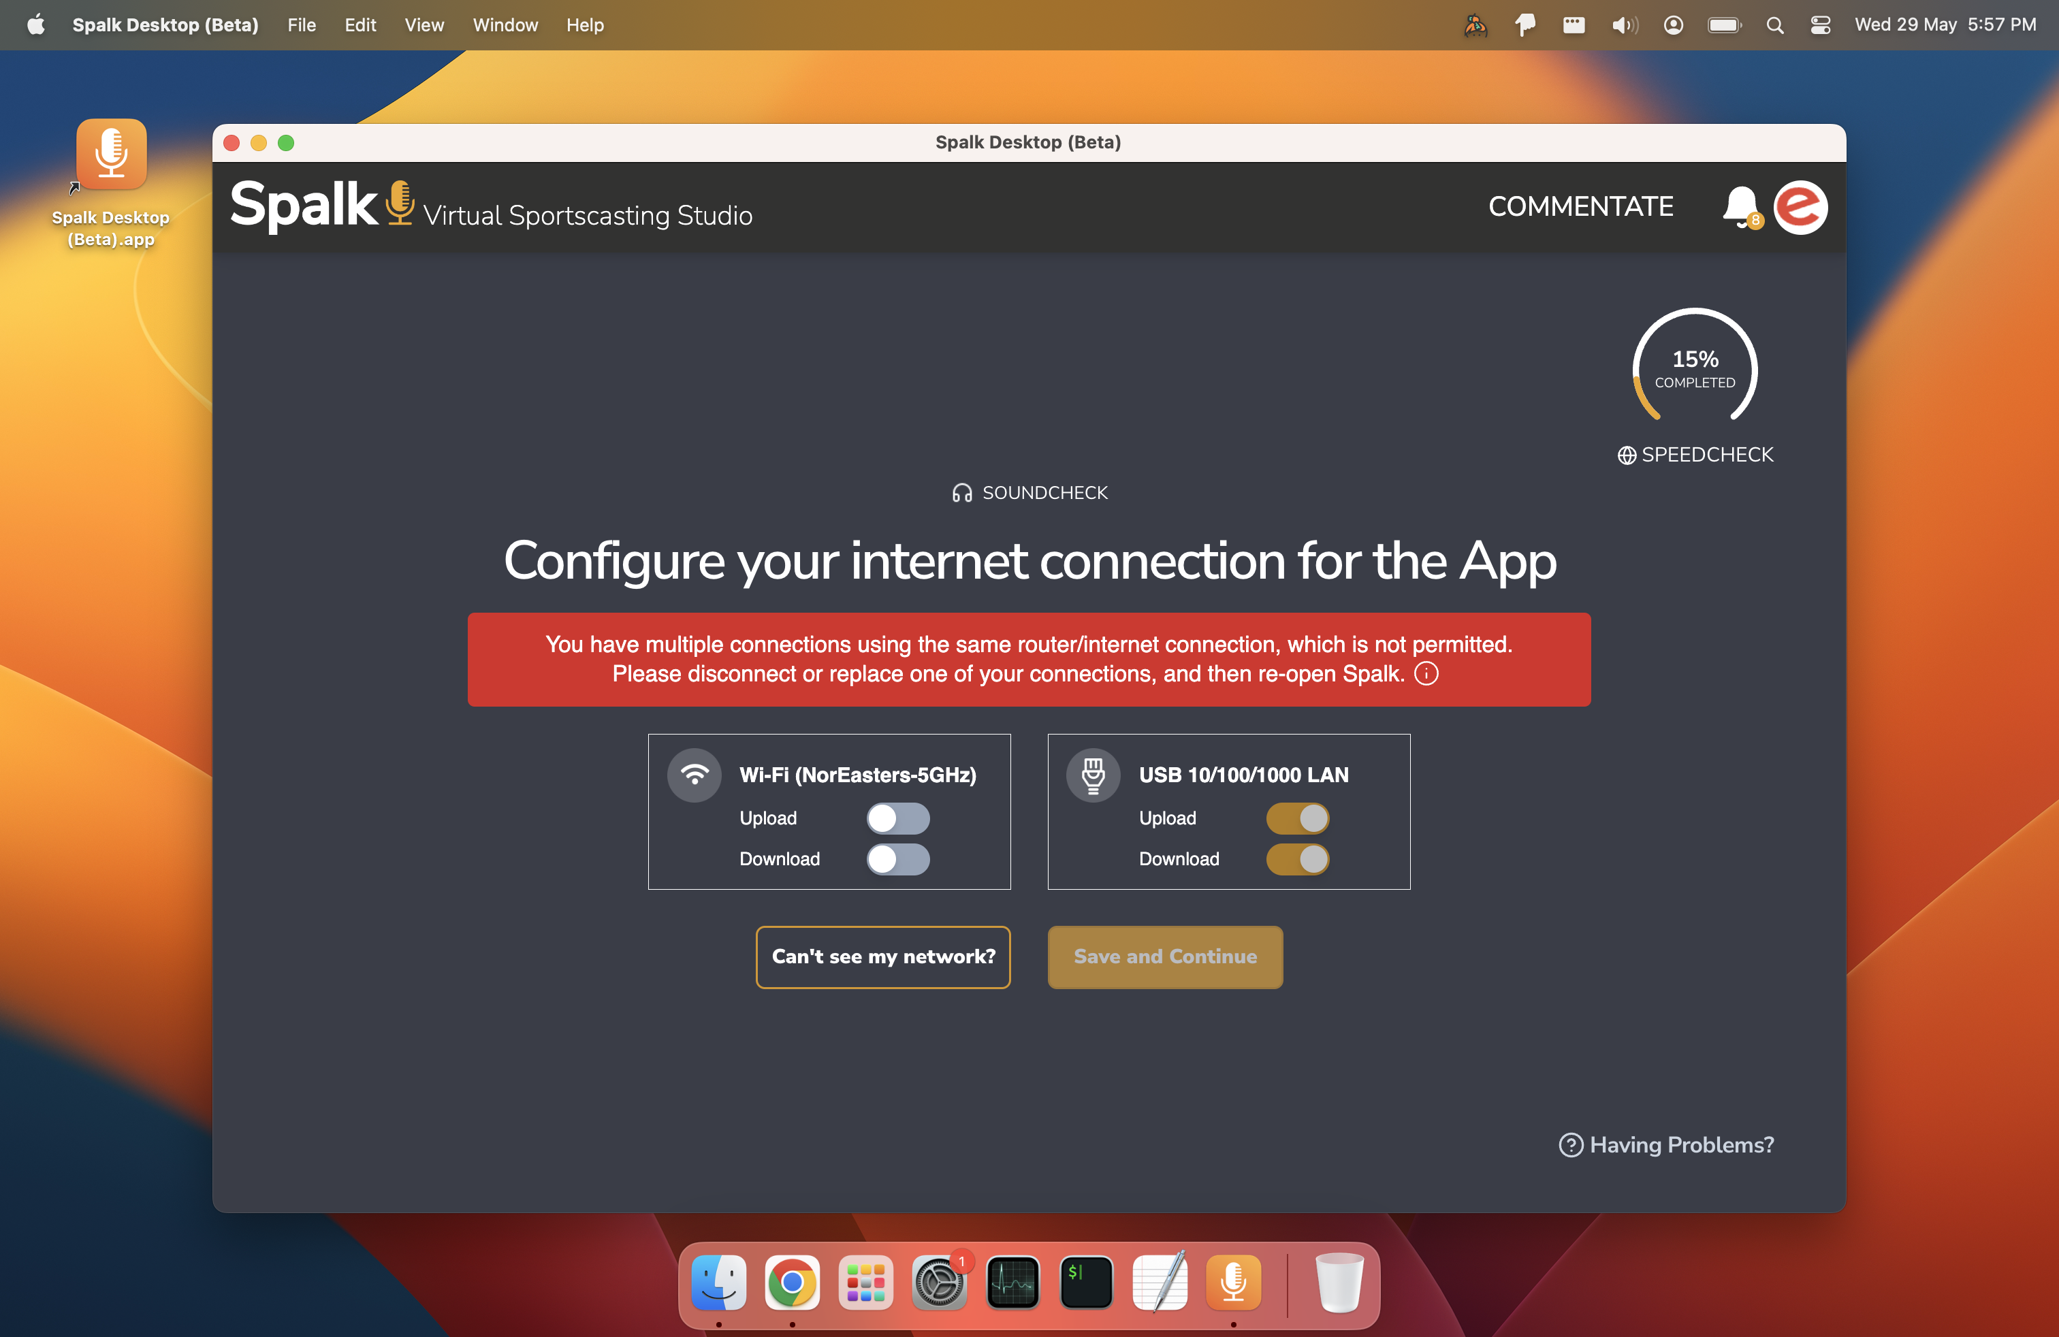This screenshot has width=2059, height=1337.
Task: Click Virtual Sportscasting Studio tagline
Action: pyautogui.click(x=588, y=215)
